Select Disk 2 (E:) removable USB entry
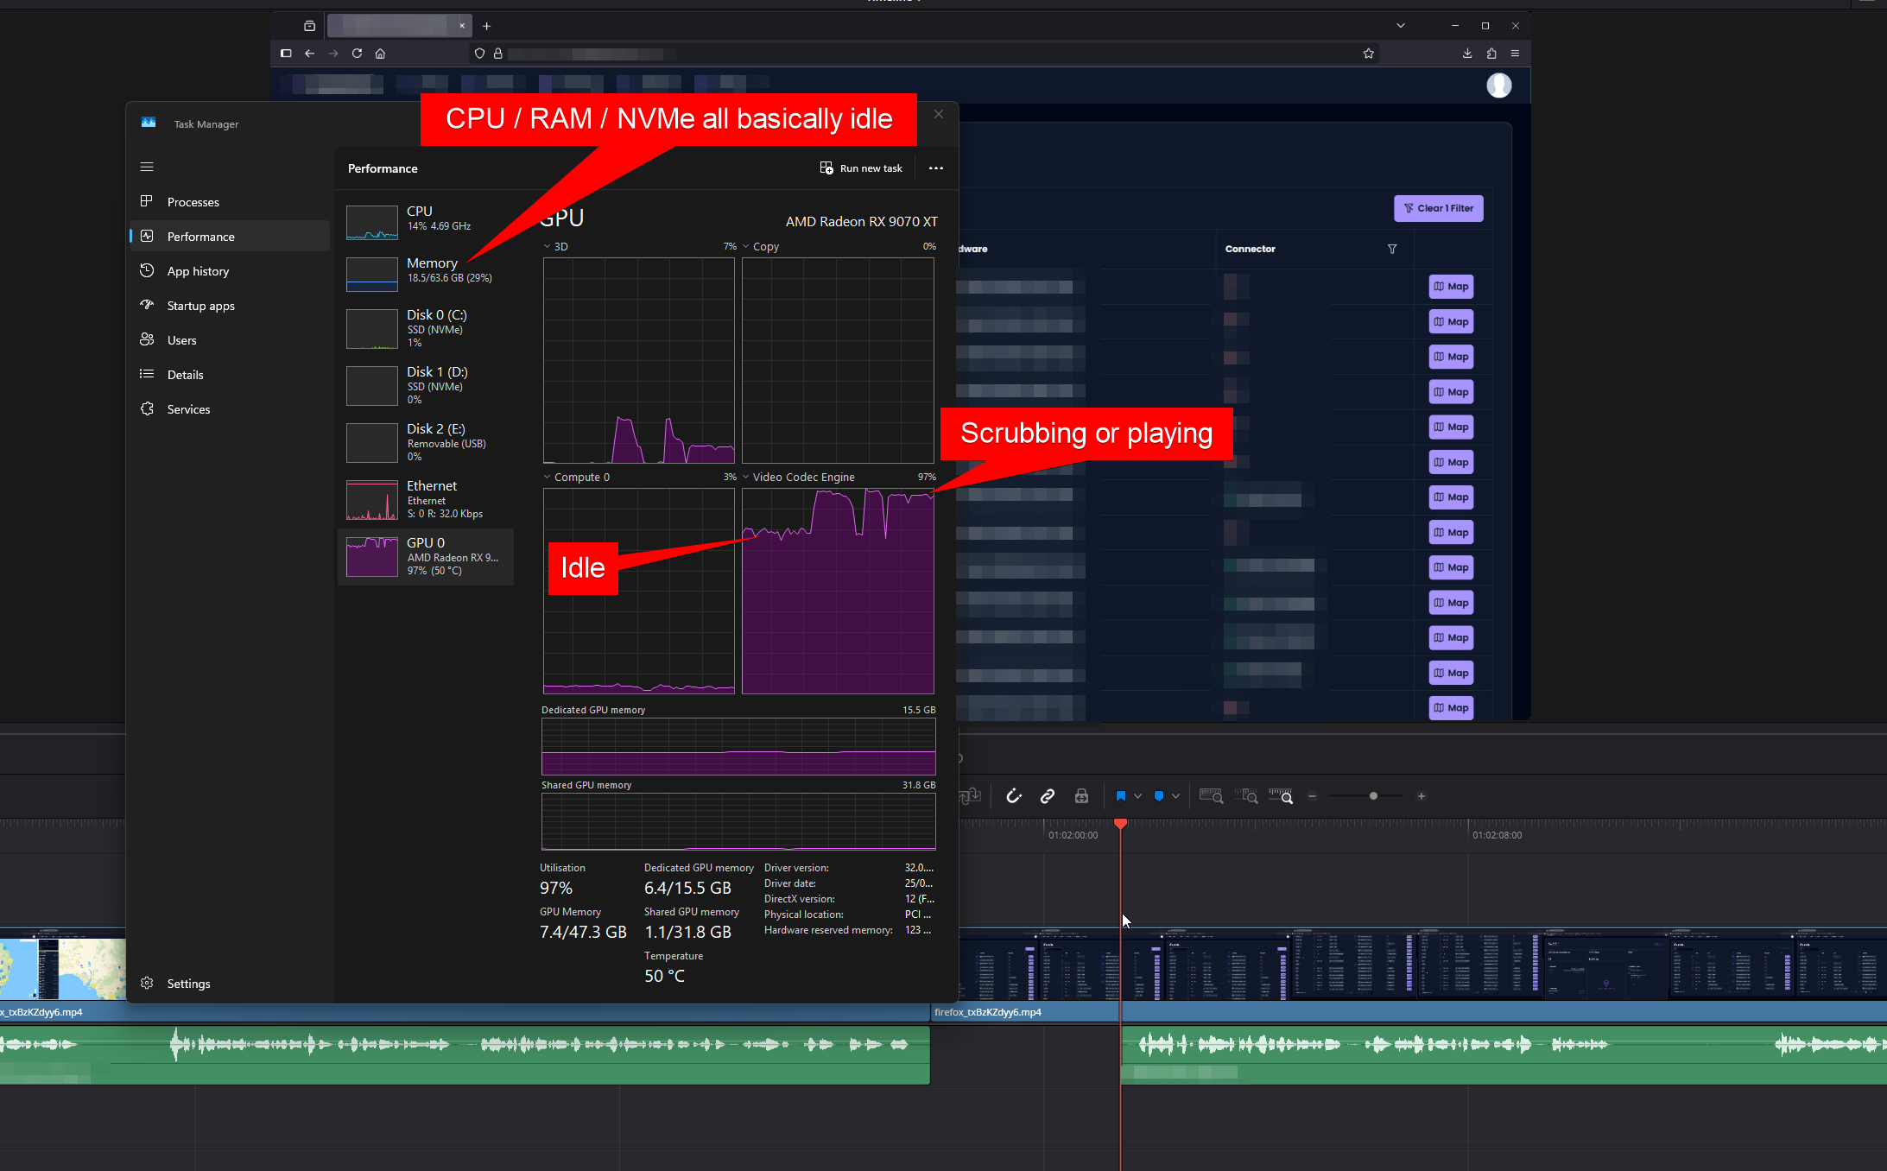 tap(426, 442)
